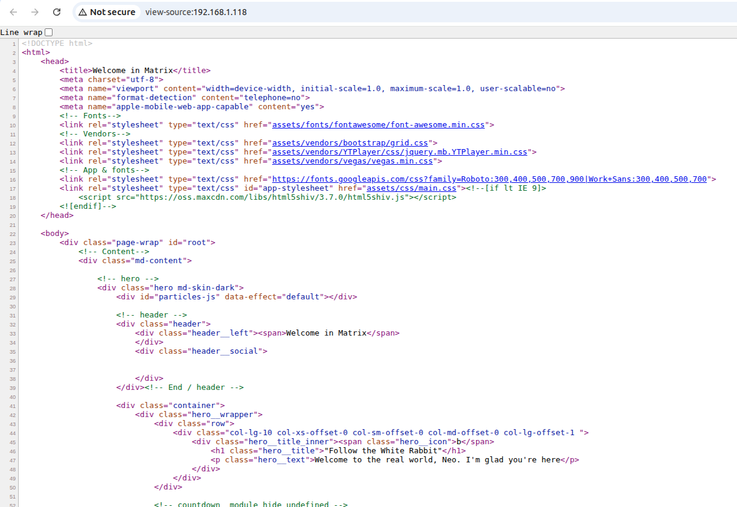Screen dimensions: 737x507
Task: Click the "Welcome in Matrix" title text
Action: coord(133,71)
